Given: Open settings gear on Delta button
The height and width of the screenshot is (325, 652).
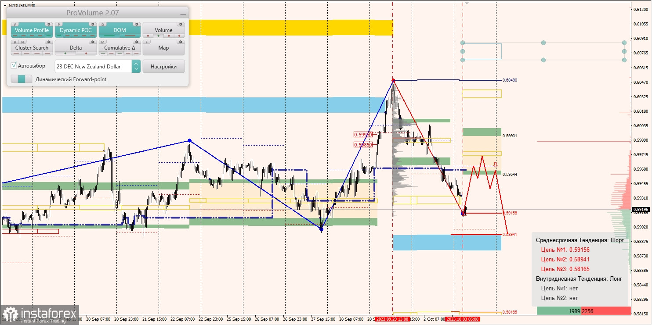Looking at the screenshot, I should pyautogui.click(x=93, y=42).
